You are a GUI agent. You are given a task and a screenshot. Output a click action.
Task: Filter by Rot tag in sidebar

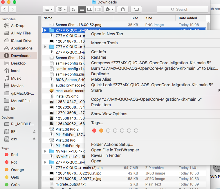[x=19, y=162]
